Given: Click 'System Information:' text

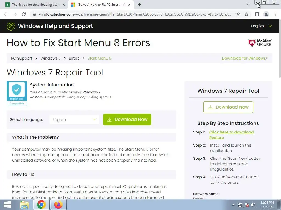Looking at the screenshot, I should pos(52,85).
